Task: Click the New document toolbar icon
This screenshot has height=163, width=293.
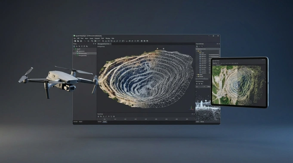Action: click(75, 41)
